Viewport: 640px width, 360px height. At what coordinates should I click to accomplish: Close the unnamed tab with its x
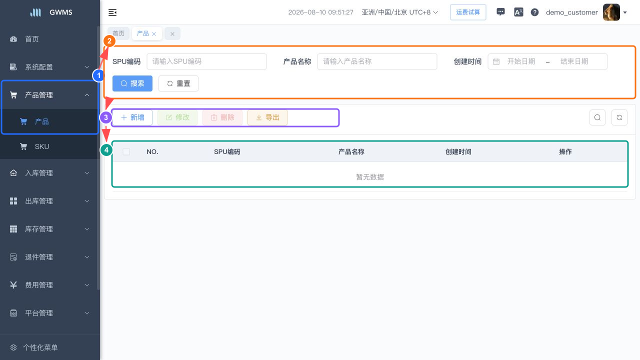[172, 34]
